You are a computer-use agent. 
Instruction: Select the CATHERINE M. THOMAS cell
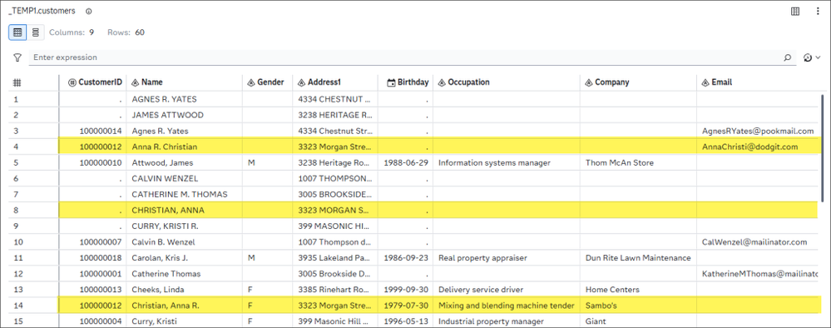185,194
